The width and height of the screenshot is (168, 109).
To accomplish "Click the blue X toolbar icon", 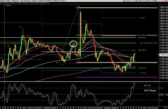I will (146, 1).
